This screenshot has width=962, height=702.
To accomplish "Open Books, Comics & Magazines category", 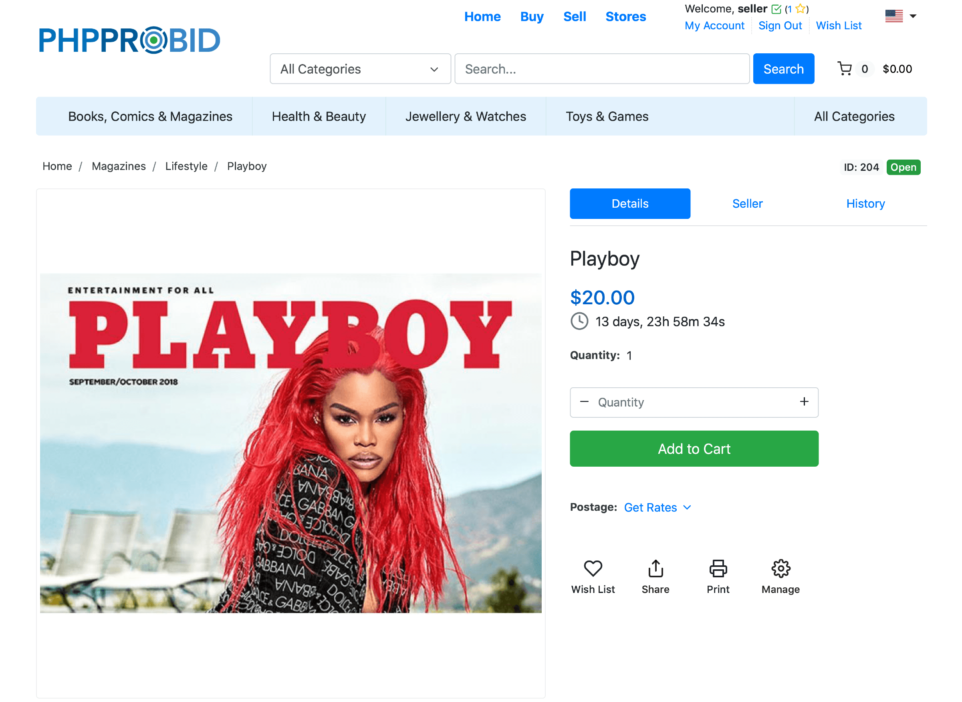I will tap(150, 116).
